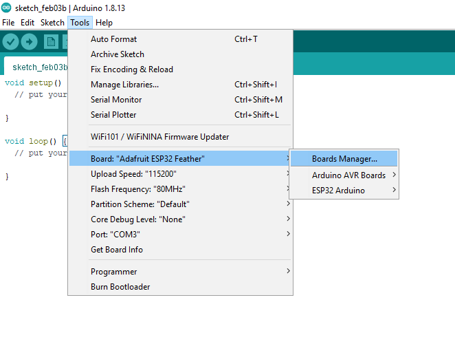Click the Upload arrow toolbar icon
Viewport: 455px width, 355px height.
(29, 42)
